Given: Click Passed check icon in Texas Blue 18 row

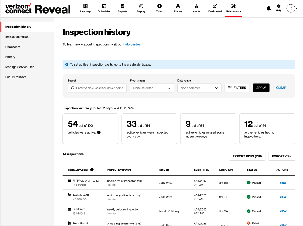Looking at the screenshot, I should pyautogui.click(x=249, y=197).
